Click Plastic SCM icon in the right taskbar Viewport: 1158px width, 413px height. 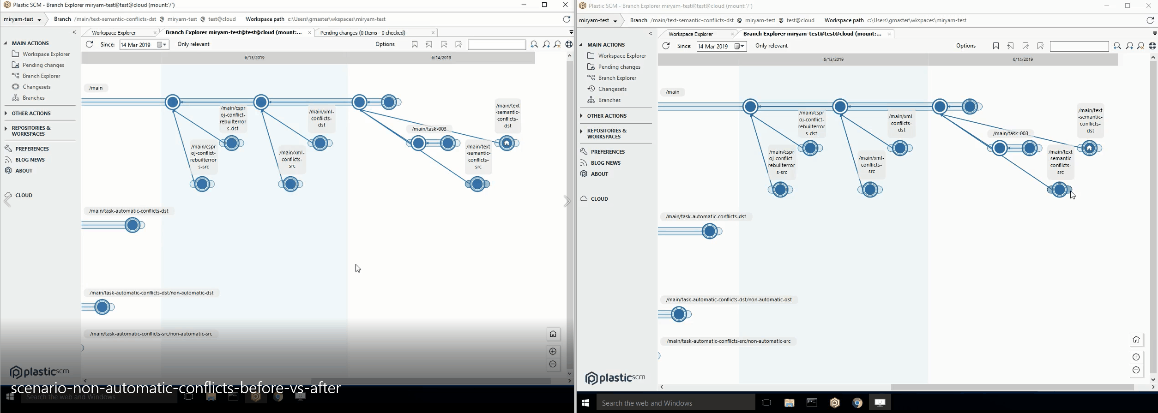click(x=834, y=403)
